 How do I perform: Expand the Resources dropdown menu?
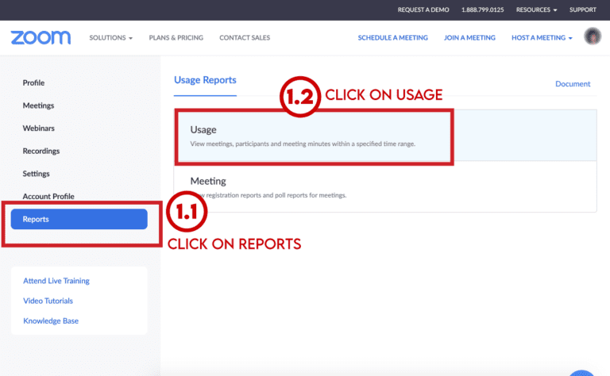click(x=536, y=10)
